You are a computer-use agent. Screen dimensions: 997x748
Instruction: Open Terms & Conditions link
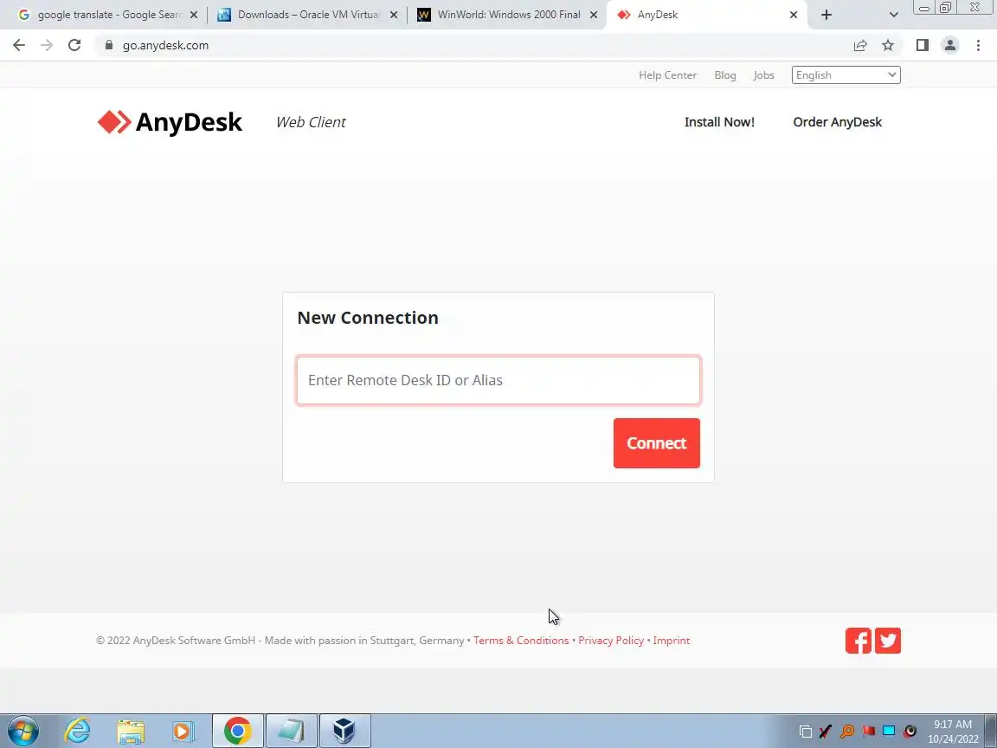tap(521, 641)
